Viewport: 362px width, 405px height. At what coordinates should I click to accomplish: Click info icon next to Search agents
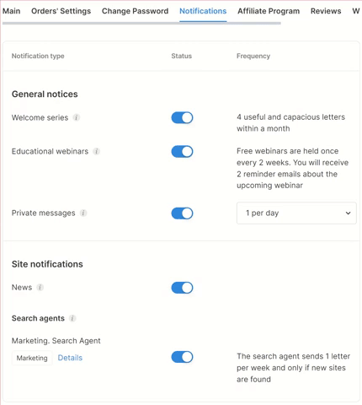[x=72, y=318]
